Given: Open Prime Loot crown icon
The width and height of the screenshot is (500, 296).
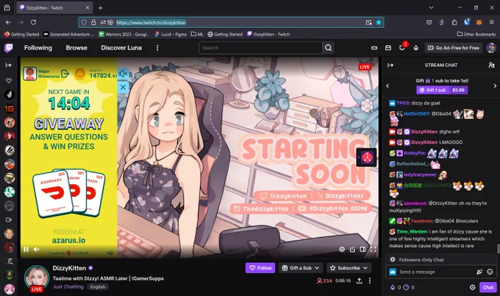Looking at the screenshot, I should point(374,48).
